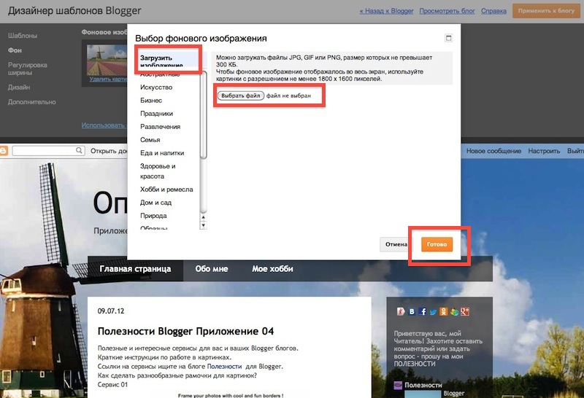Image resolution: width=584 pixels, height=398 pixels.
Task: Open Дополнительно section in left sidebar
Action: [x=31, y=102]
